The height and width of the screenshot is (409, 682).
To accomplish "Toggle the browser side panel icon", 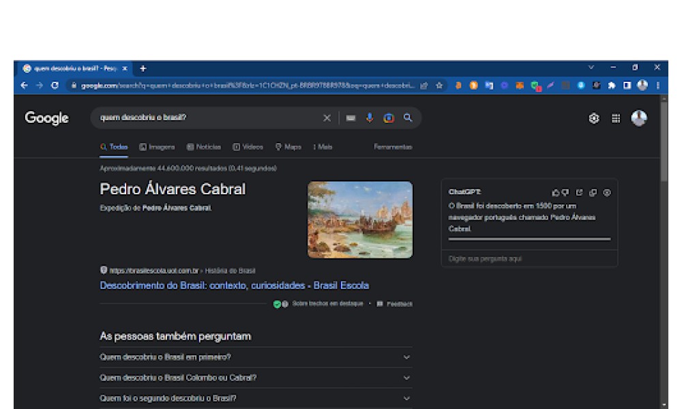I will pos(627,86).
